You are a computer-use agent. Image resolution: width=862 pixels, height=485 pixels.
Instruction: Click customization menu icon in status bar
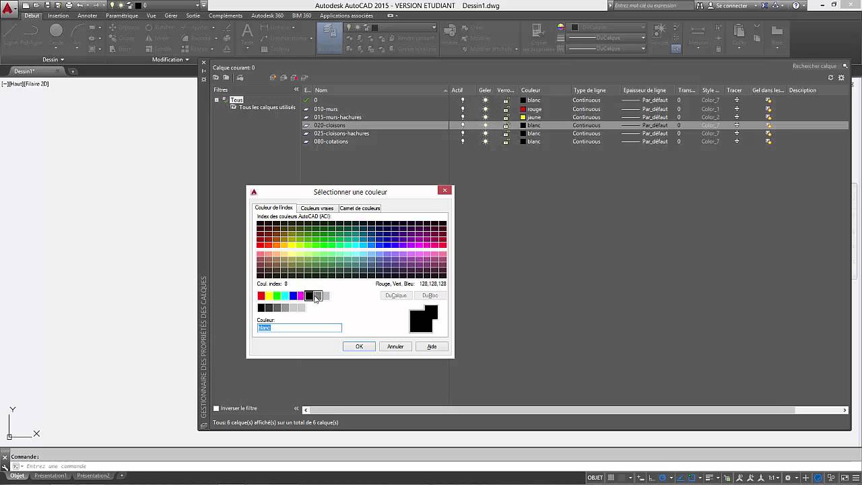pyautogui.click(x=856, y=478)
